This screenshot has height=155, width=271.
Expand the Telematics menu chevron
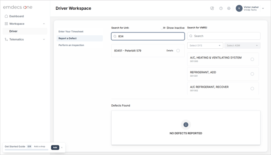pyautogui.click(x=44, y=39)
